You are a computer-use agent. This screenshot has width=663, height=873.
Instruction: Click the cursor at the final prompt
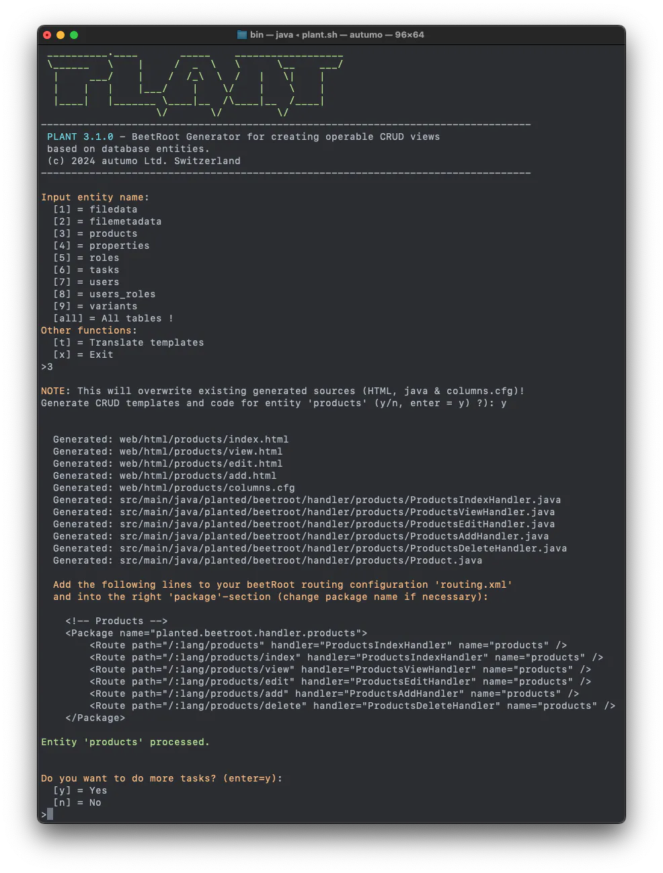[x=50, y=814]
